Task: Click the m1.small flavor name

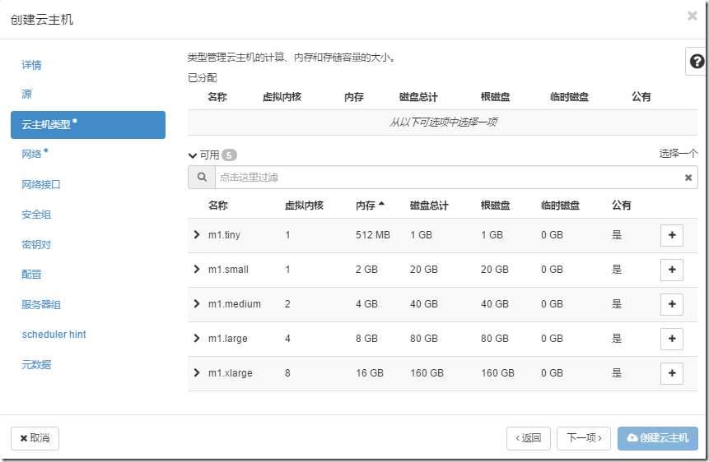Action: click(228, 270)
